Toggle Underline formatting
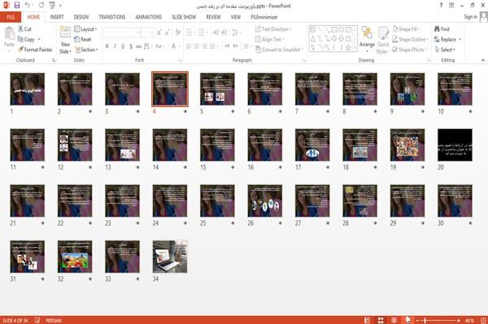488x324 pixels. (x=123, y=46)
